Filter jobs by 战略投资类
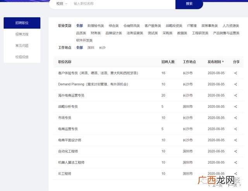This screenshot has height=191, width=248. [174, 26]
